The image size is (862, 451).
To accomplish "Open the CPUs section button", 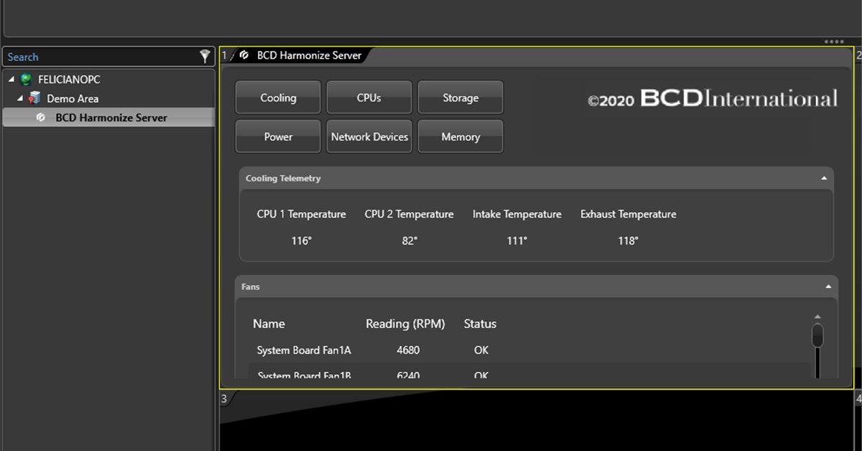I will [x=369, y=97].
